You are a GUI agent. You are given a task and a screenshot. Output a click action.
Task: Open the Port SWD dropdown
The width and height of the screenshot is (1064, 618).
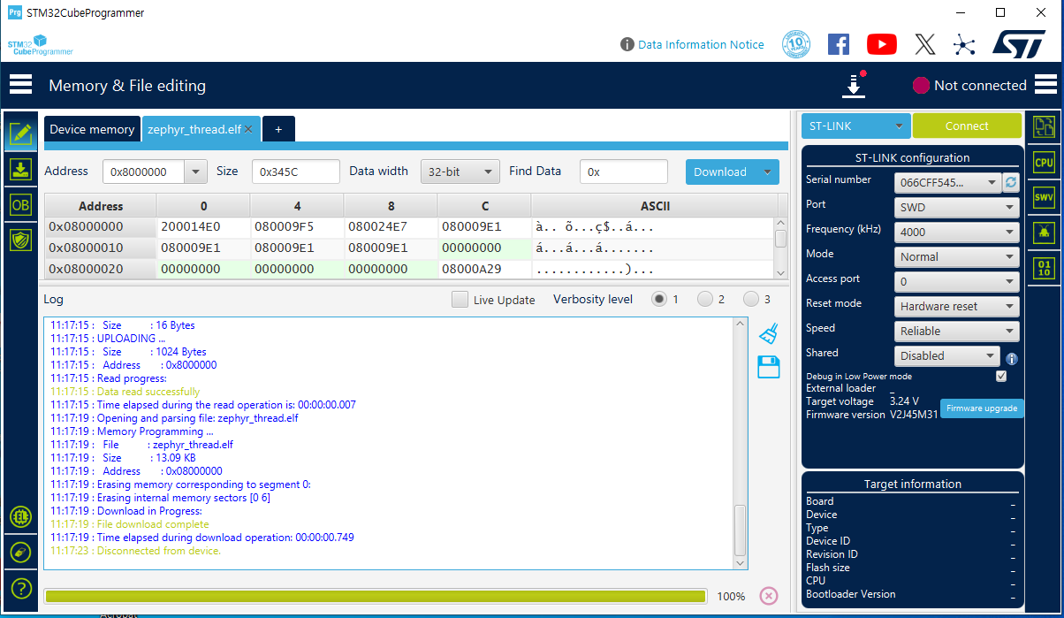[x=956, y=208]
